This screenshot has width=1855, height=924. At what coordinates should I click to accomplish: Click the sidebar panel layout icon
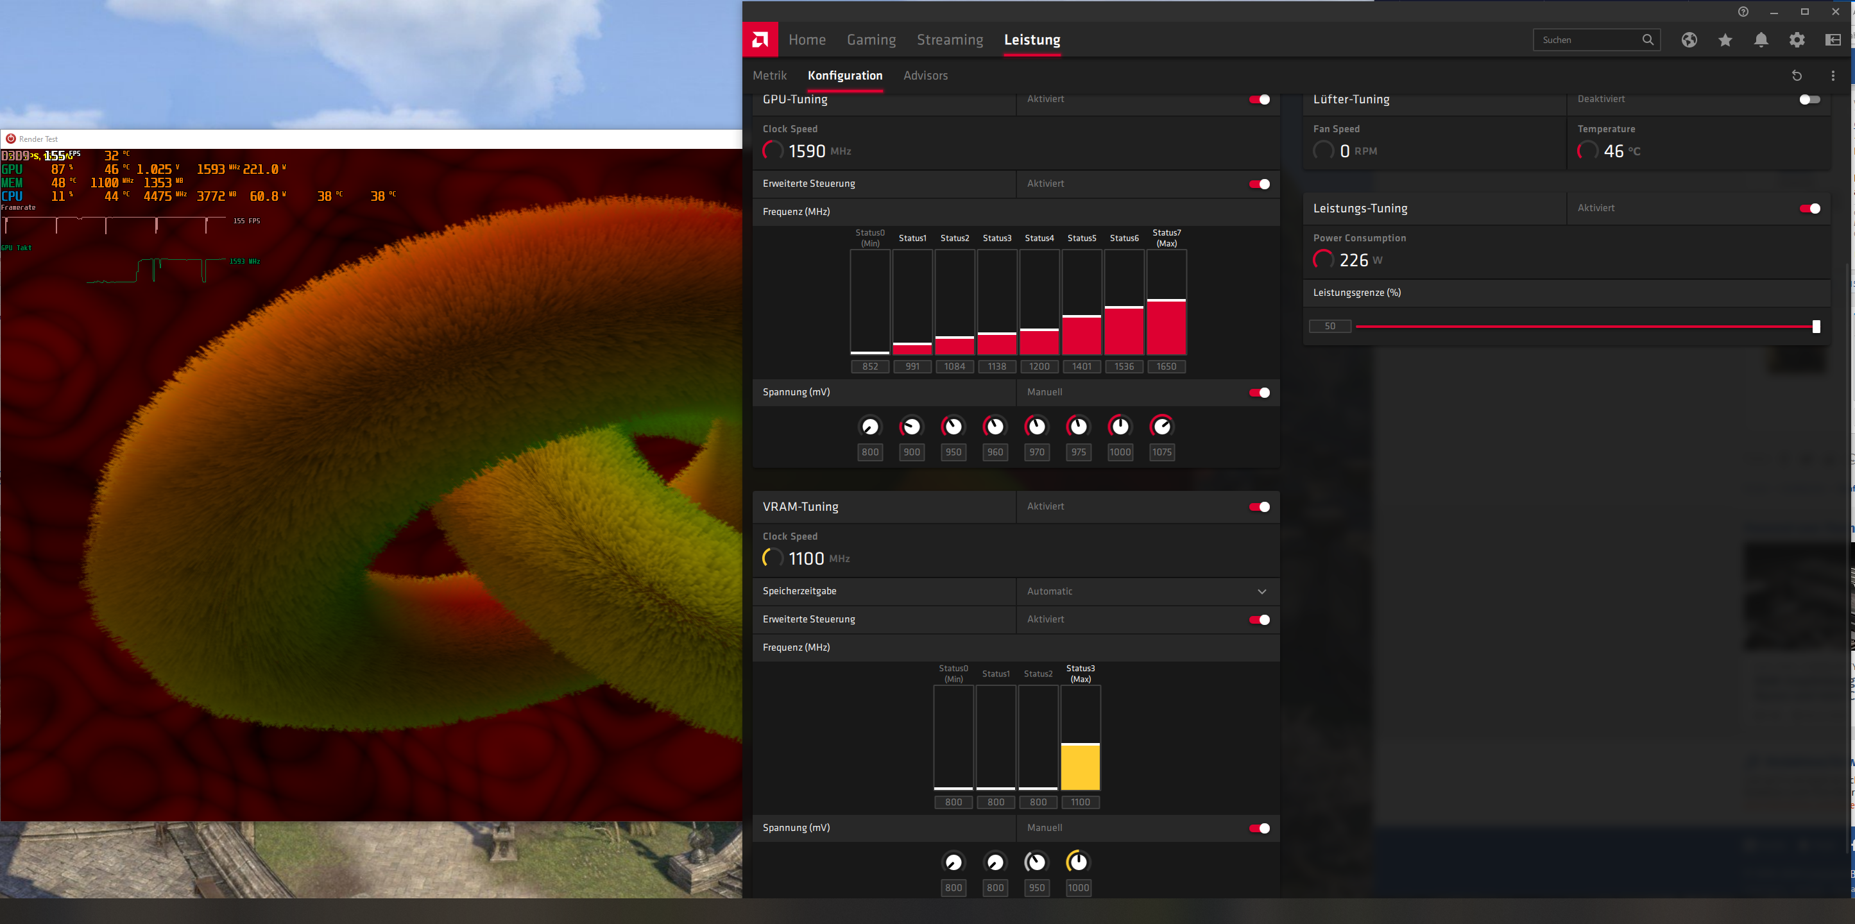point(1833,40)
